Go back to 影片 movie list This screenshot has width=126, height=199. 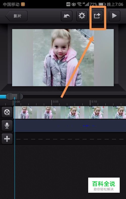[x=17, y=16]
